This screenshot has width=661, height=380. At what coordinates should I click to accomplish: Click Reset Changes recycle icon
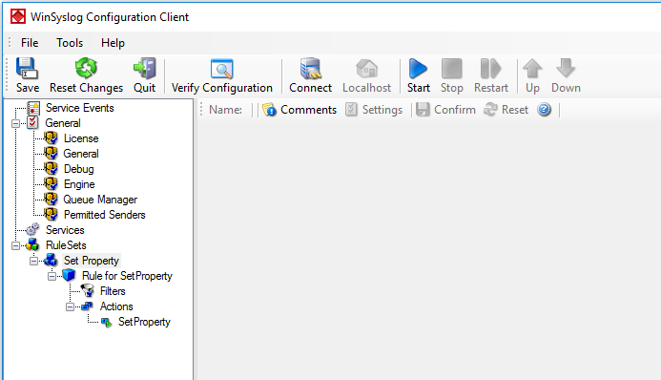pos(86,69)
